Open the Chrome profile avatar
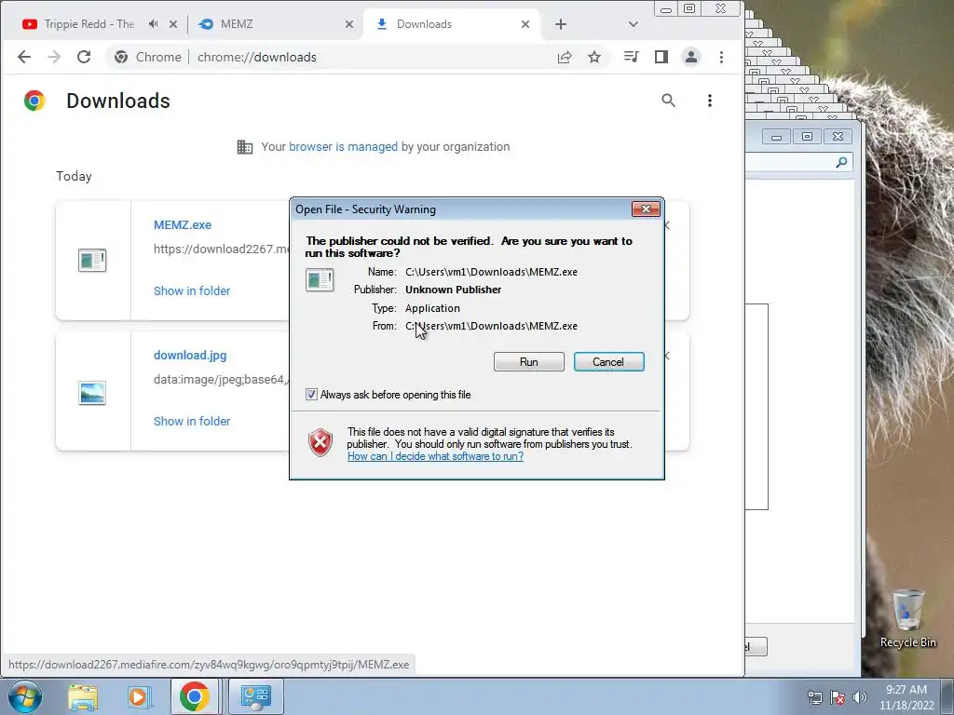The image size is (954, 715). [691, 57]
